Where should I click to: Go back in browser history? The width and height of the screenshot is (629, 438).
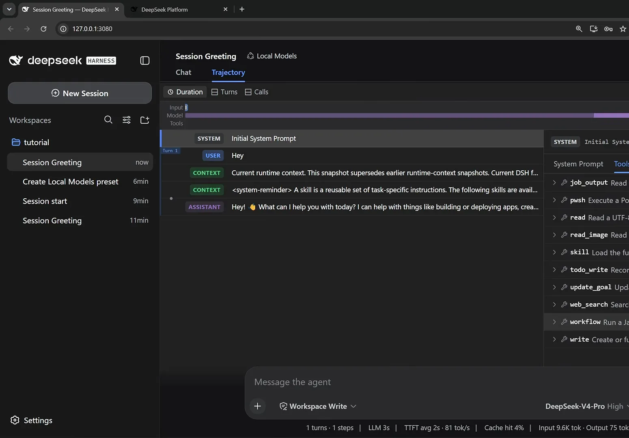click(x=11, y=29)
